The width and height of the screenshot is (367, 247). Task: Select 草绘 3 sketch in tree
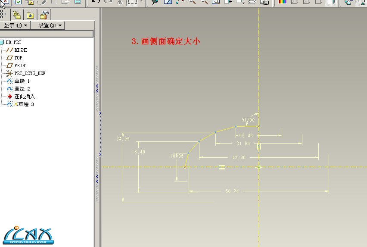pos(25,104)
